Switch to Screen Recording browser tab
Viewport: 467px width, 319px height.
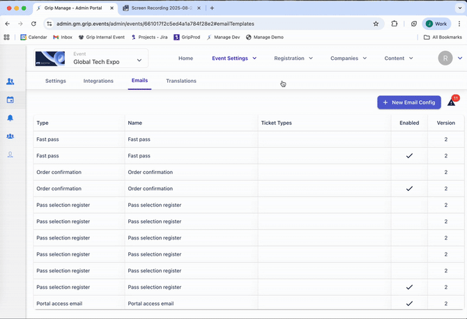(x=162, y=8)
